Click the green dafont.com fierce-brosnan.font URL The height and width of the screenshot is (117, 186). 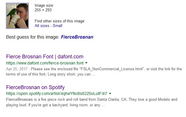coord(45,63)
